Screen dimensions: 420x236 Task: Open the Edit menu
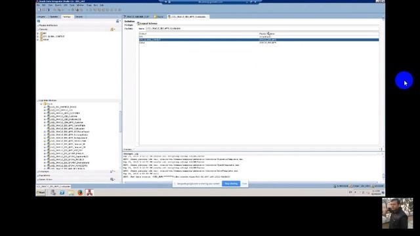click(x=44, y=5)
